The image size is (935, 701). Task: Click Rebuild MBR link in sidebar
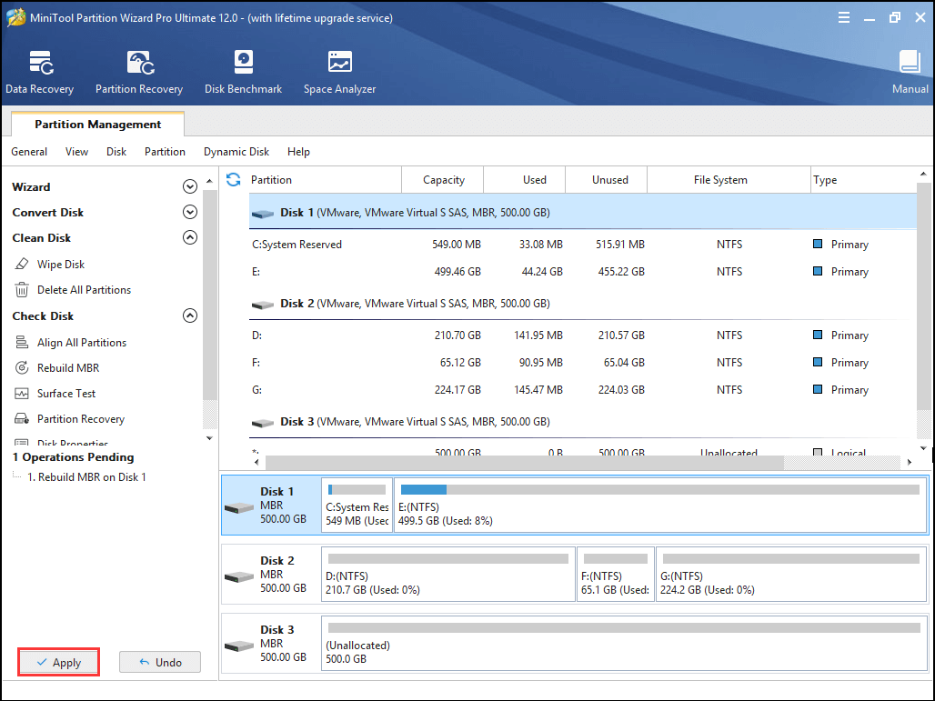pyautogui.click(x=68, y=368)
